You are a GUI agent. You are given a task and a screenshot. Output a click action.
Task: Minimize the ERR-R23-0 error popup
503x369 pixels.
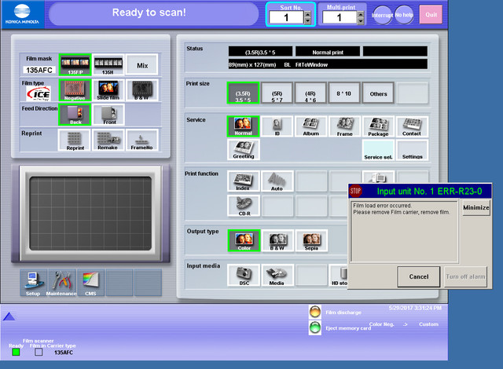click(476, 207)
